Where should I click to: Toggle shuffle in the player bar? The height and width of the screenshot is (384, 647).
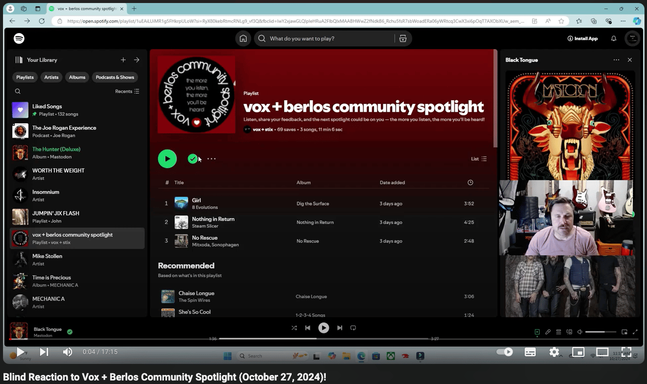(294, 328)
